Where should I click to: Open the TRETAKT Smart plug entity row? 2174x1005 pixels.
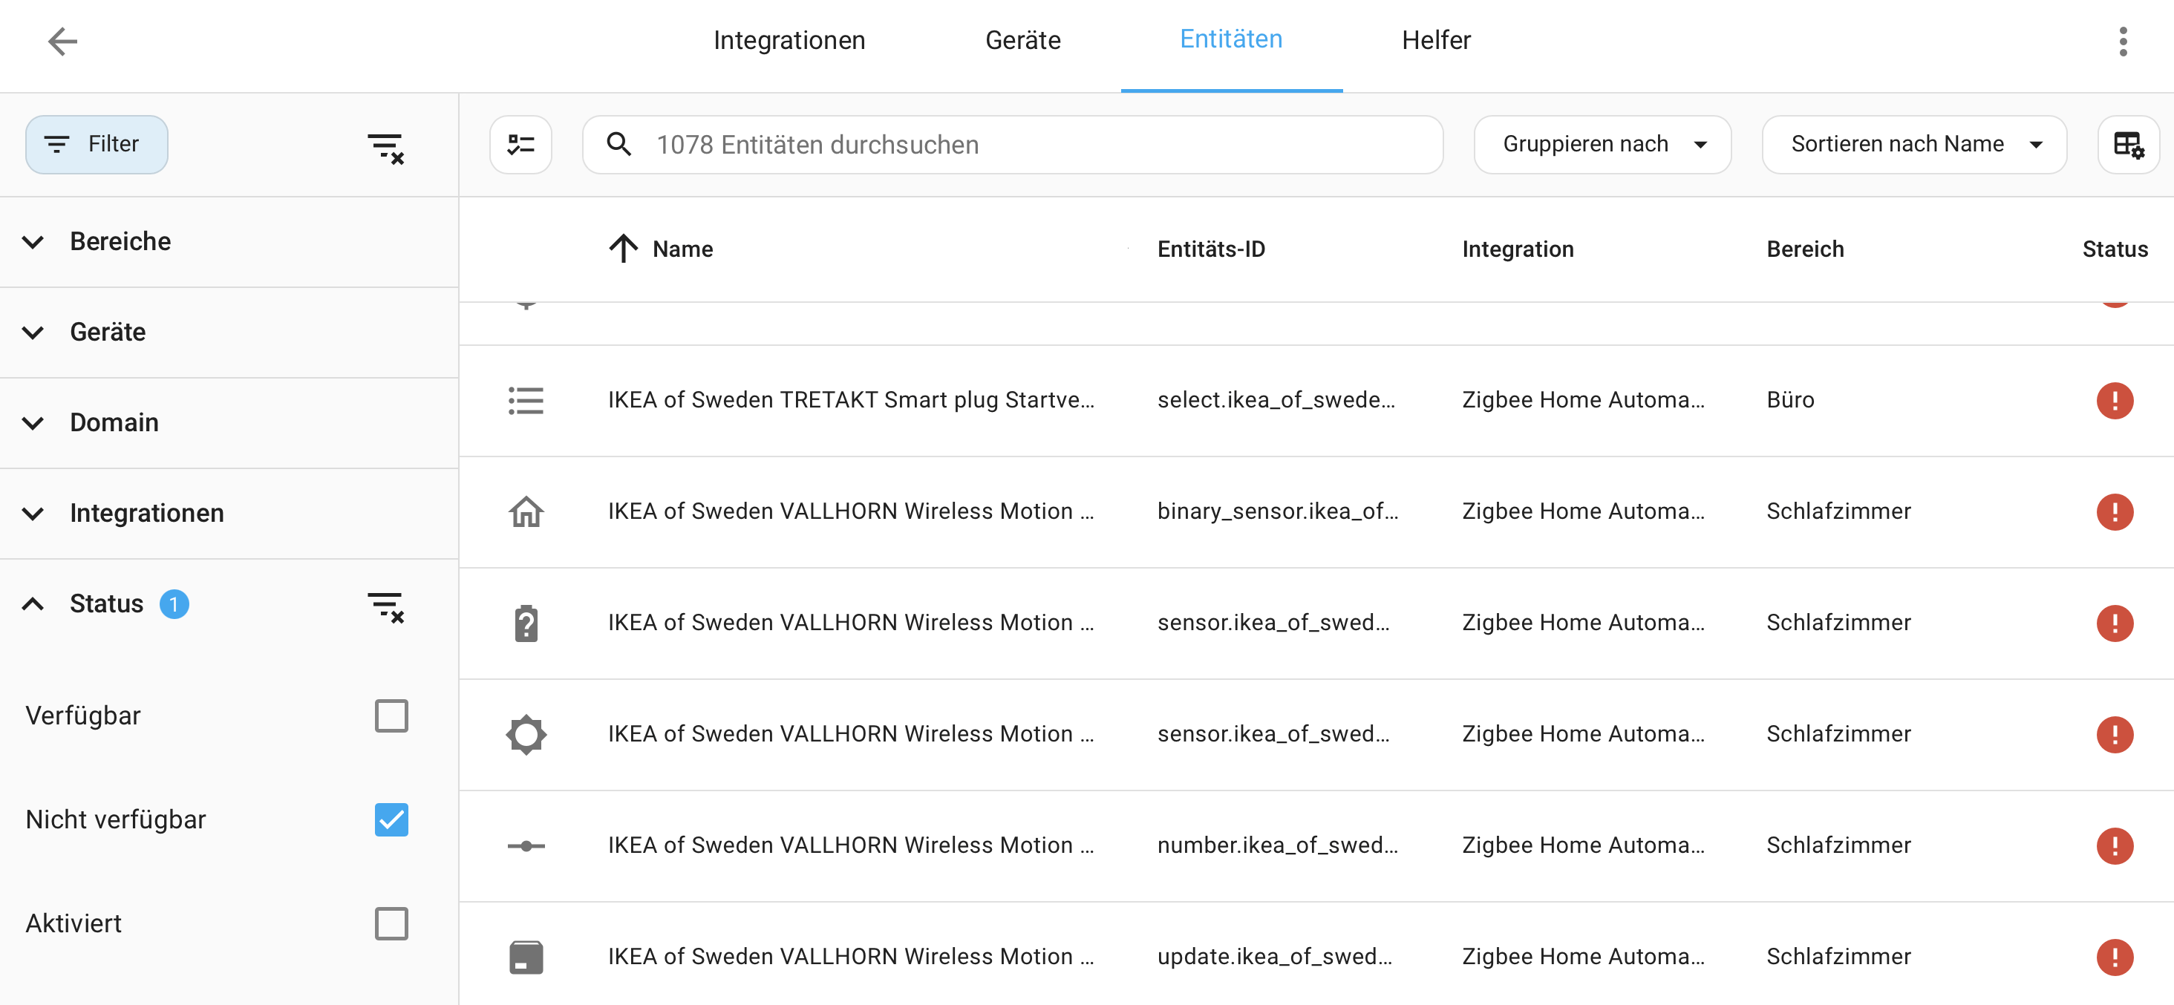pyautogui.click(x=851, y=400)
